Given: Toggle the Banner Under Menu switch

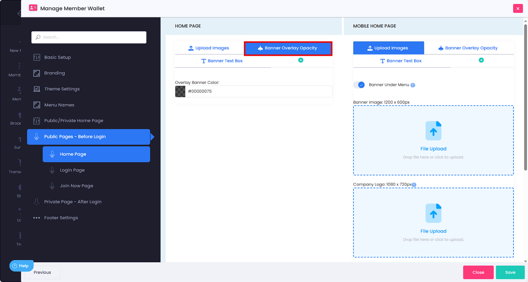Looking at the screenshot, I should point(359,85).
